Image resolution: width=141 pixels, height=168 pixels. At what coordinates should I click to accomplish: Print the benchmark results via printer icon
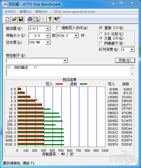[x=30, y=19]
